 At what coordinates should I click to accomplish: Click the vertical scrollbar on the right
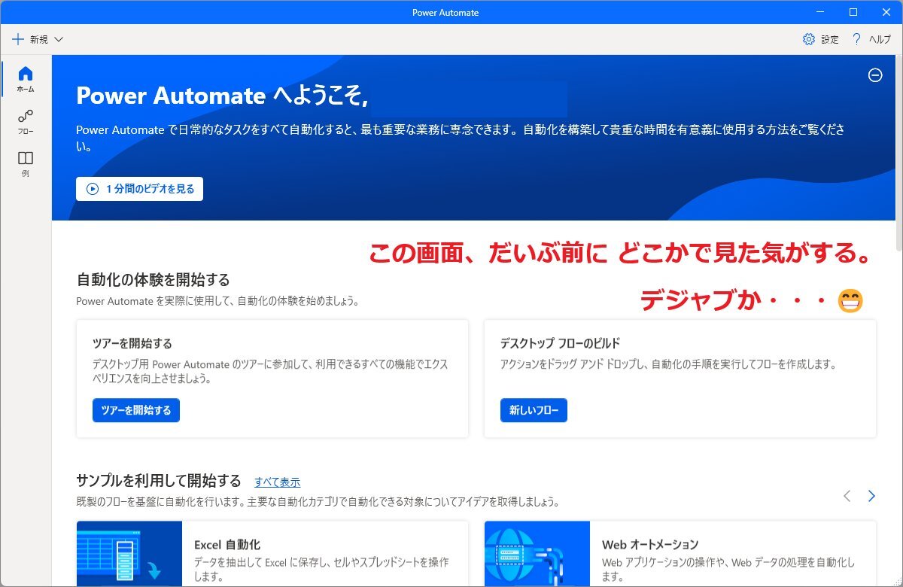point(898,153)
